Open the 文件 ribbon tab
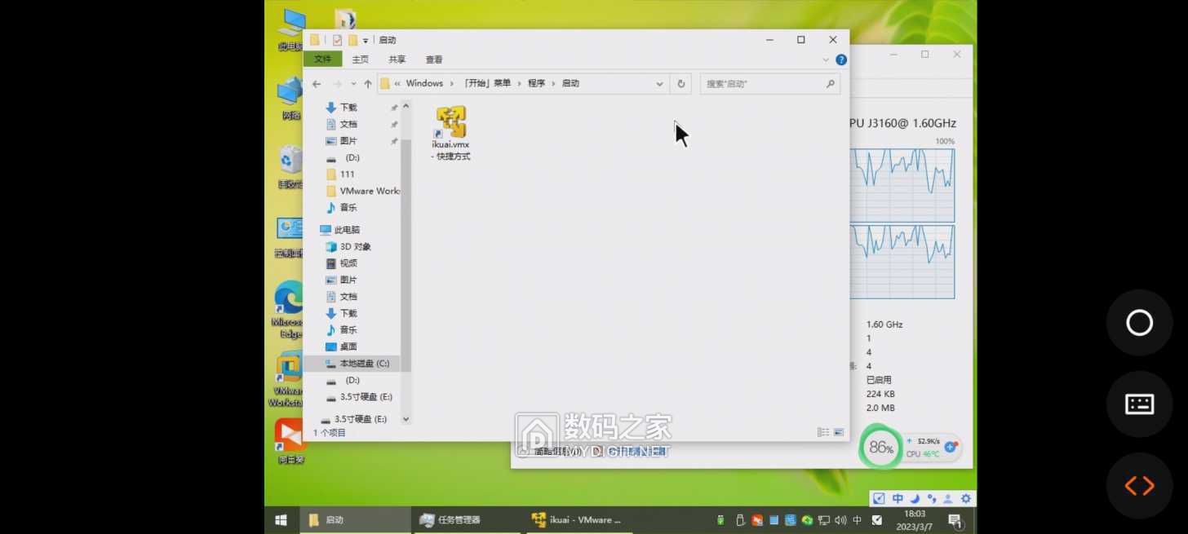The image size is (1188, 534). [323, 60]
